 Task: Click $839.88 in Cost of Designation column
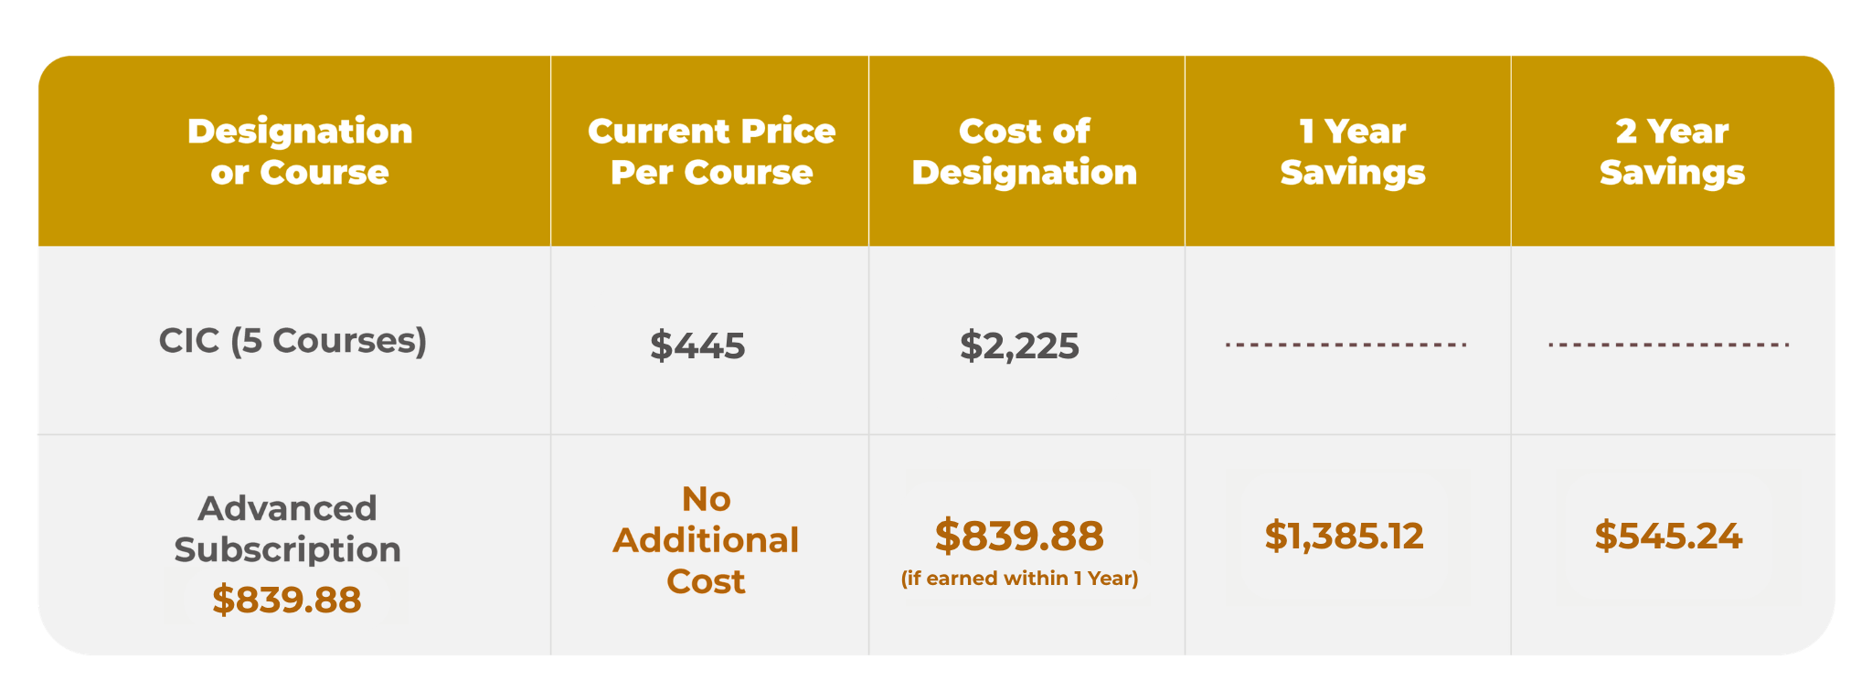1019,536
